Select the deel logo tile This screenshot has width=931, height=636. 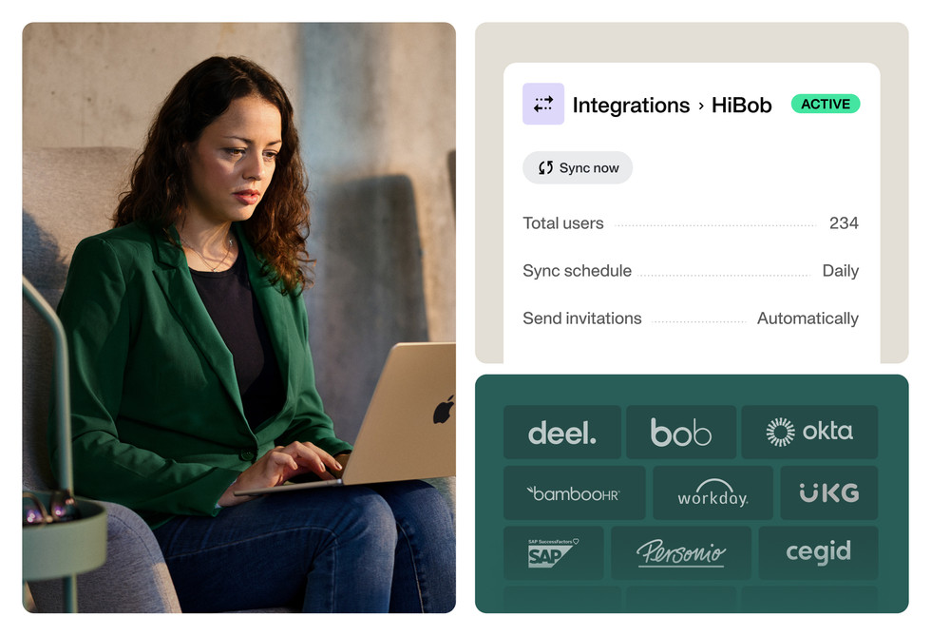click(x=561, y=433)
